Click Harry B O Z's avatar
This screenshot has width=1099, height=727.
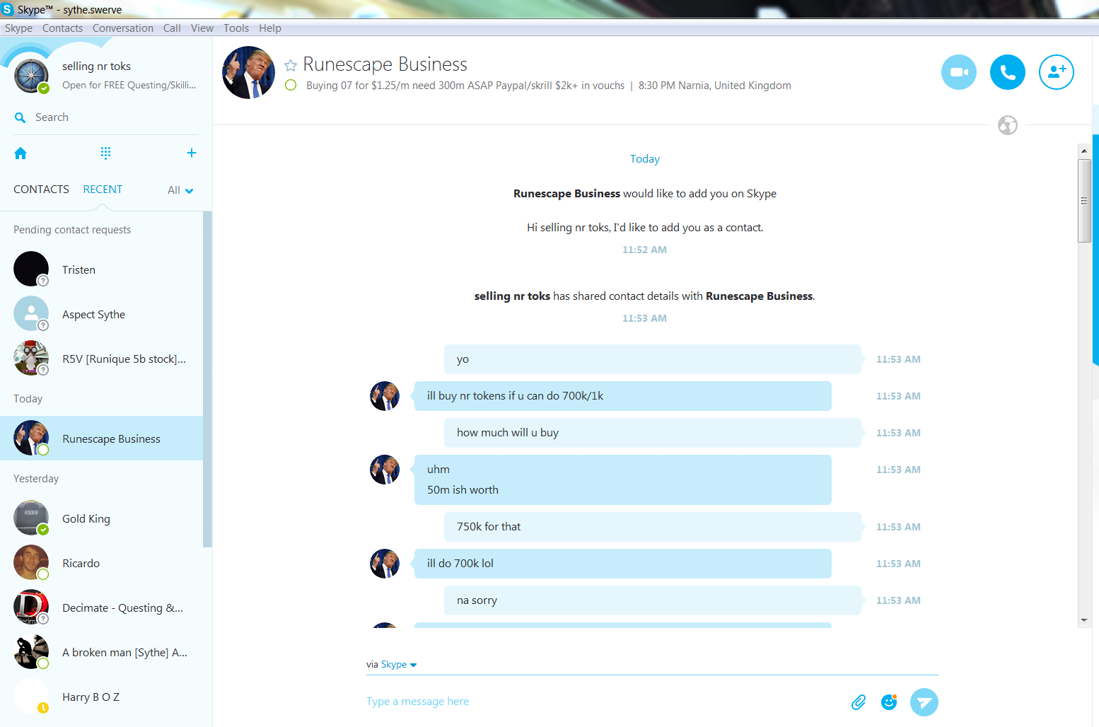[x=31, y=696]
